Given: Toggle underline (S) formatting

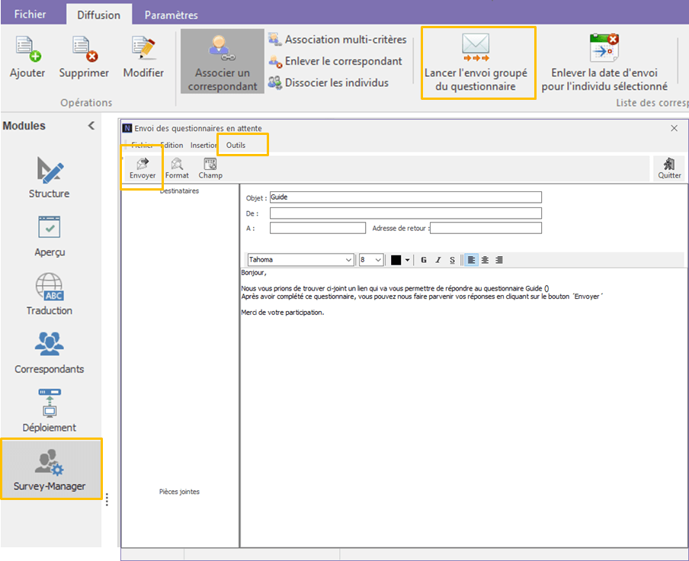Looking at the screenshot, I should 452,260.
